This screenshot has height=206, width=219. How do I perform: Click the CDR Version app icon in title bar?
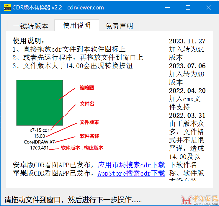point(7,8)
